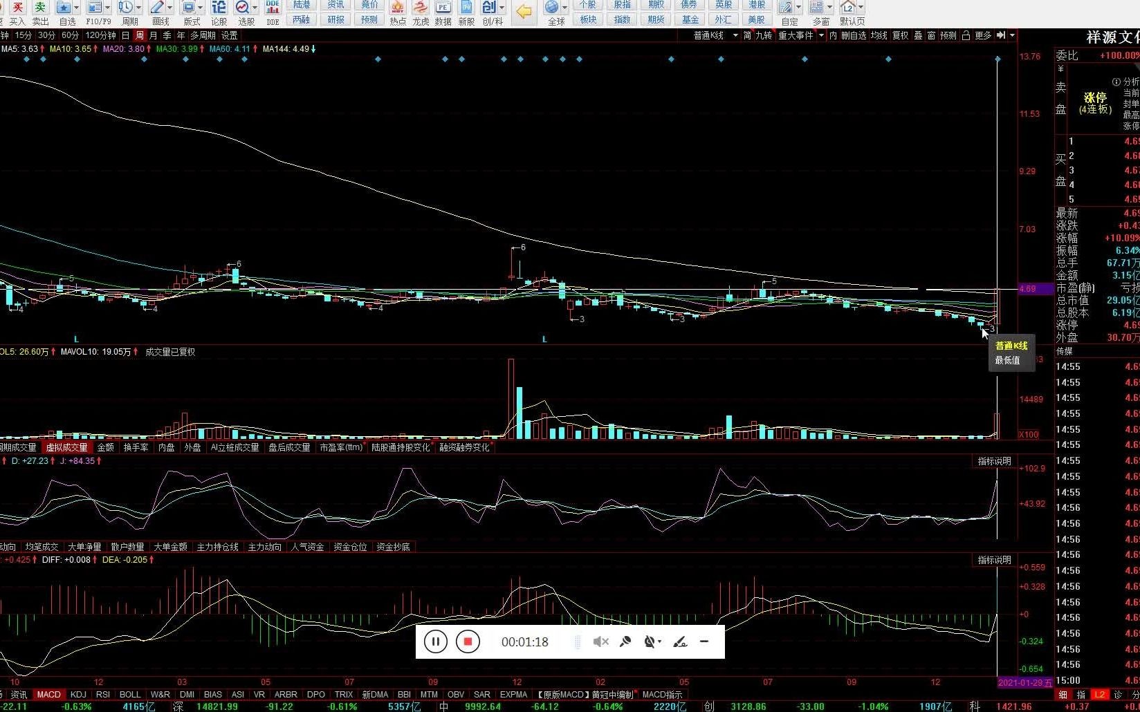Open 指标说明 in the KDJ panel
This screenshot has width=1140, height=712.
[x=994, y=461]
